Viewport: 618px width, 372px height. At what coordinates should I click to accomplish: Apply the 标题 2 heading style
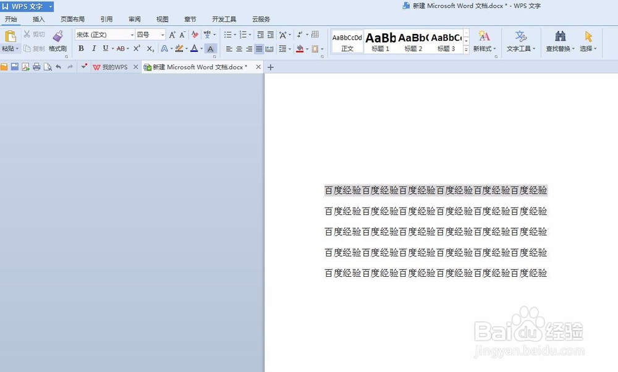click(413, 41)
